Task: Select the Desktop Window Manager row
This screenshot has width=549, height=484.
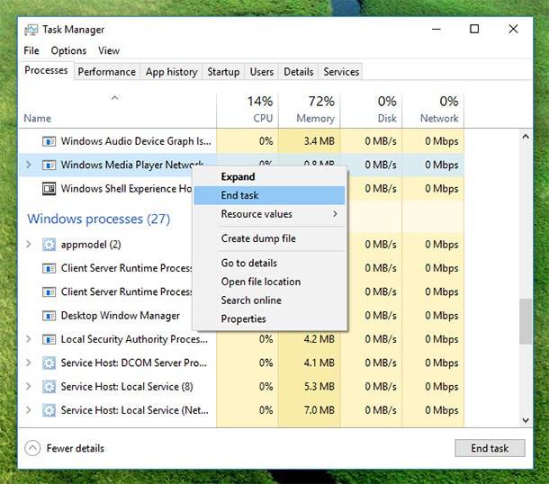Action: pos(105,316)
